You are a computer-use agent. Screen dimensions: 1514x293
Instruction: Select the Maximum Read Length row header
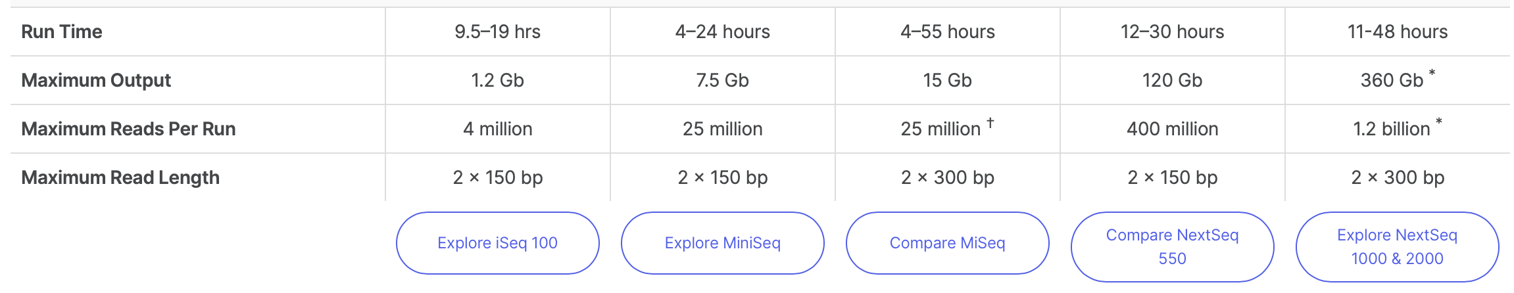click(120, 177)
